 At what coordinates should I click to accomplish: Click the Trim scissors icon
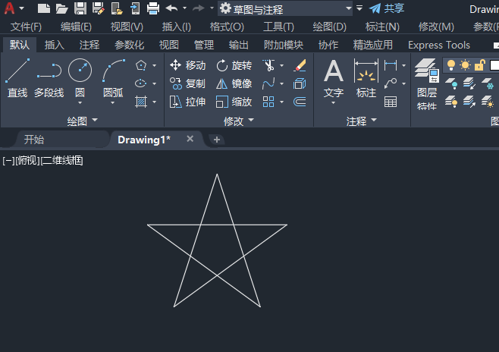click(268, 65)
